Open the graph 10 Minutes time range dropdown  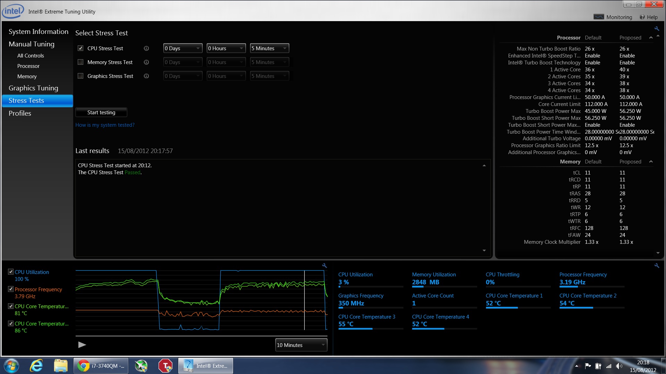(x=301, y=345)
